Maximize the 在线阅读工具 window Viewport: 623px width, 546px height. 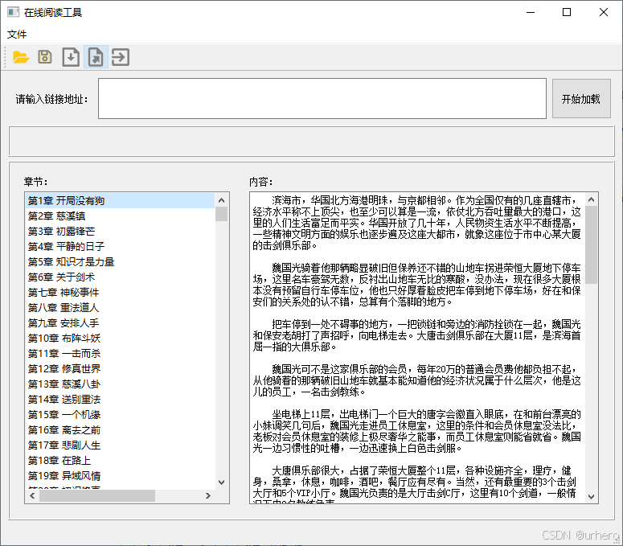(567, 12)
